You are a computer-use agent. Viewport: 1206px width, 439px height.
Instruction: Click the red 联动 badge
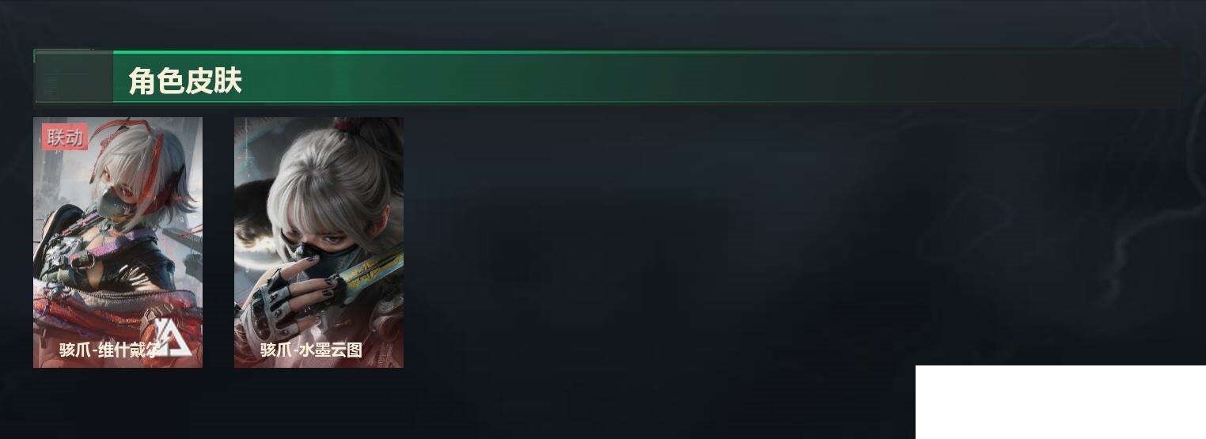click(x=65, y=137)
